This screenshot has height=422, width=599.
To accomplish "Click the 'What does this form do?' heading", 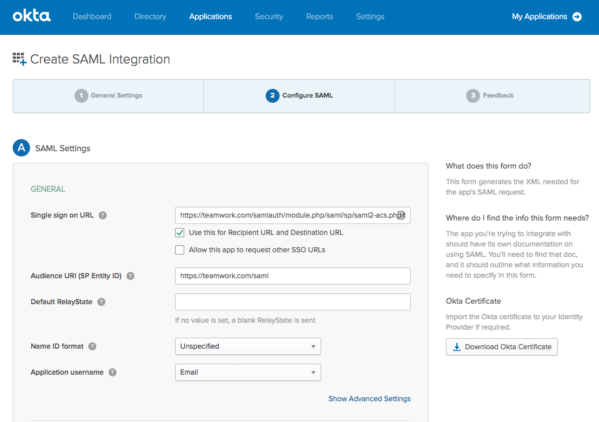I will tap(488, 166).
